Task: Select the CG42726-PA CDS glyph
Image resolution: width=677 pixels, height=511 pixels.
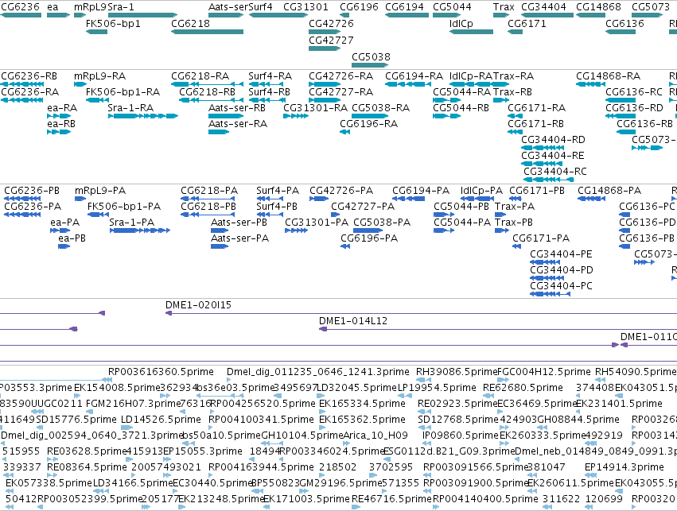Action: (319, 199)
